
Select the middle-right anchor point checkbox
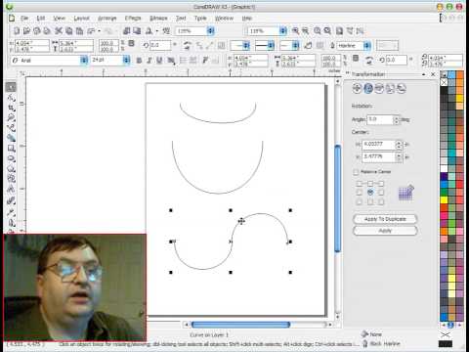pyautogui.click(x=381, y=193)
